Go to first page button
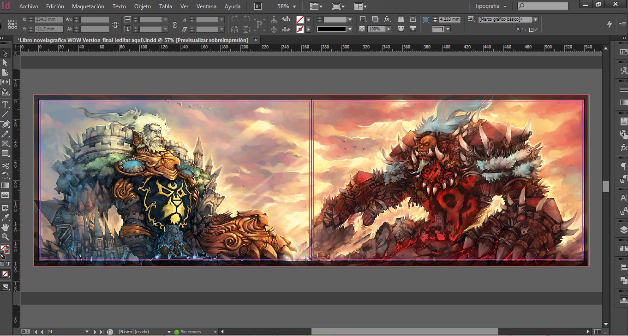This screenshot has width=628, height=336. pyautogui.click(x=36, y=332)
